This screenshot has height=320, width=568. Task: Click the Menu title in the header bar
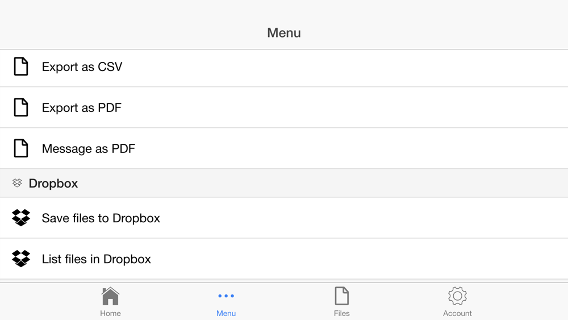284,32
